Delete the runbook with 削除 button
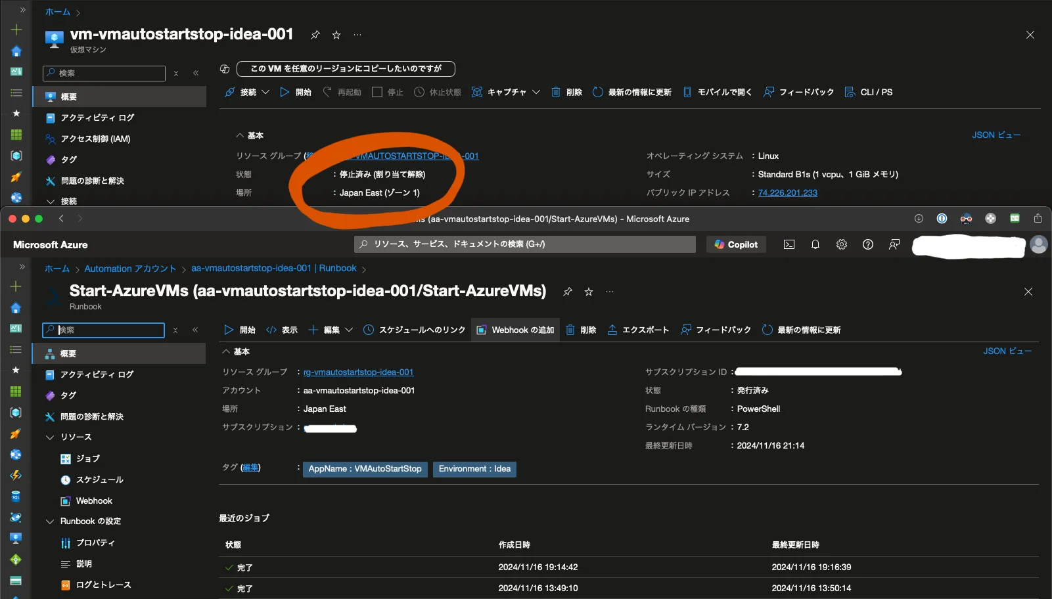 [582, 330]
